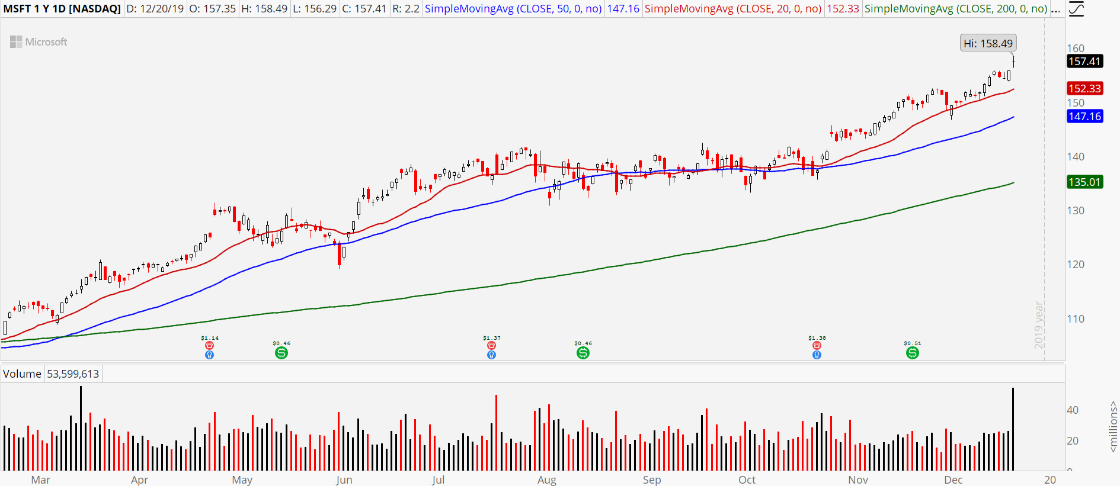Click the 120 price axis label

coord(1076,265)
